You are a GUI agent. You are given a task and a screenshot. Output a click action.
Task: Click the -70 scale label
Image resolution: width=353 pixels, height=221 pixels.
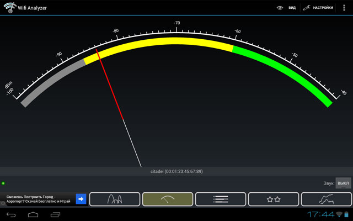(176, 23)
